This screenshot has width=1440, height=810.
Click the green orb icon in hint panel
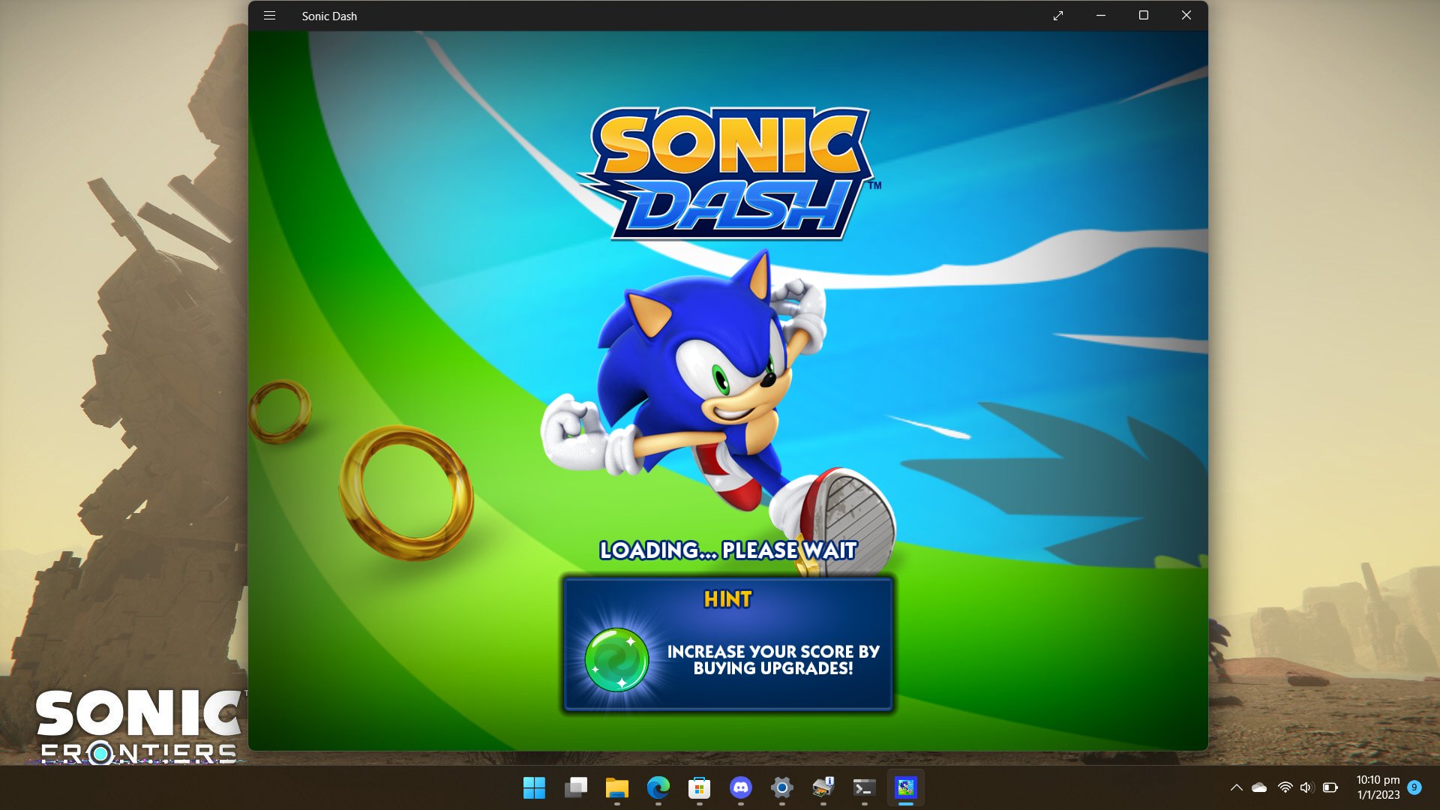point(616,660)
